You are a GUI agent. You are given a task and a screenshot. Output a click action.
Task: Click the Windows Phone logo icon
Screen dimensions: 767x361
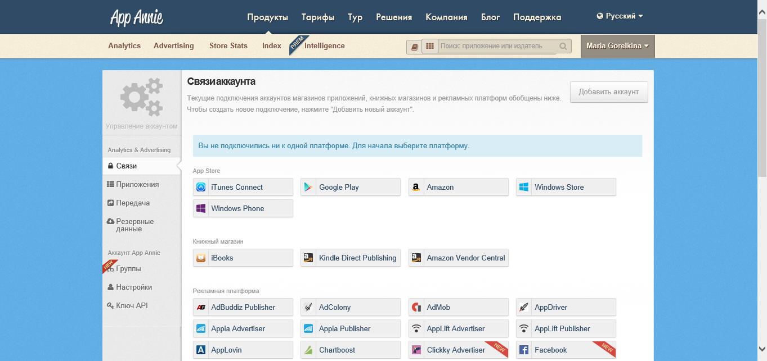[201, 208]
